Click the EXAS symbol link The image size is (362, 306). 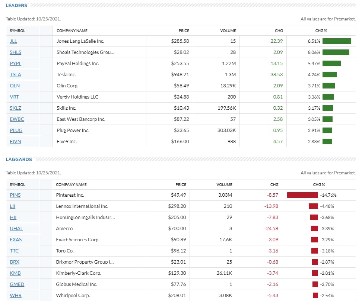click(16, 240)
